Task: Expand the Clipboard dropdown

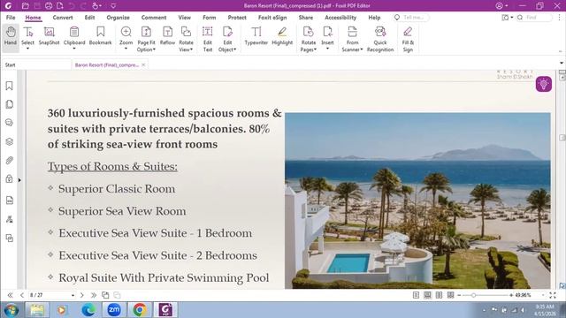Action: [74, 49]
